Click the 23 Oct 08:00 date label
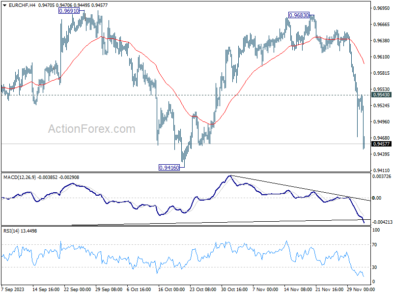Screen dimensions: 393x295 (203, 290)
